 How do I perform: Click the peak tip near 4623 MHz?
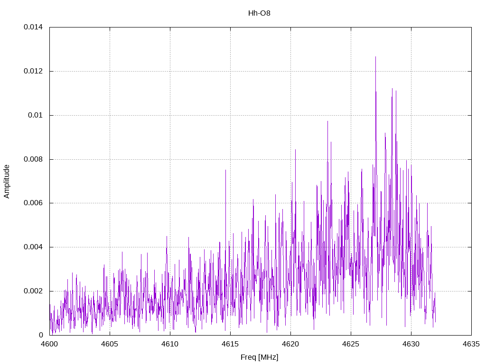(327, 121)
